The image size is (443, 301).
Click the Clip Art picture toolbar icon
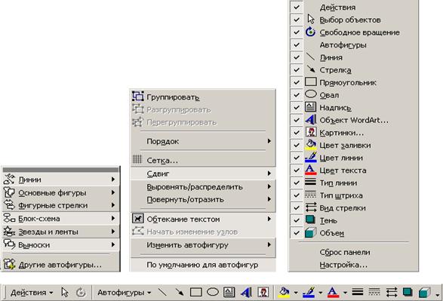coord(263,292)
